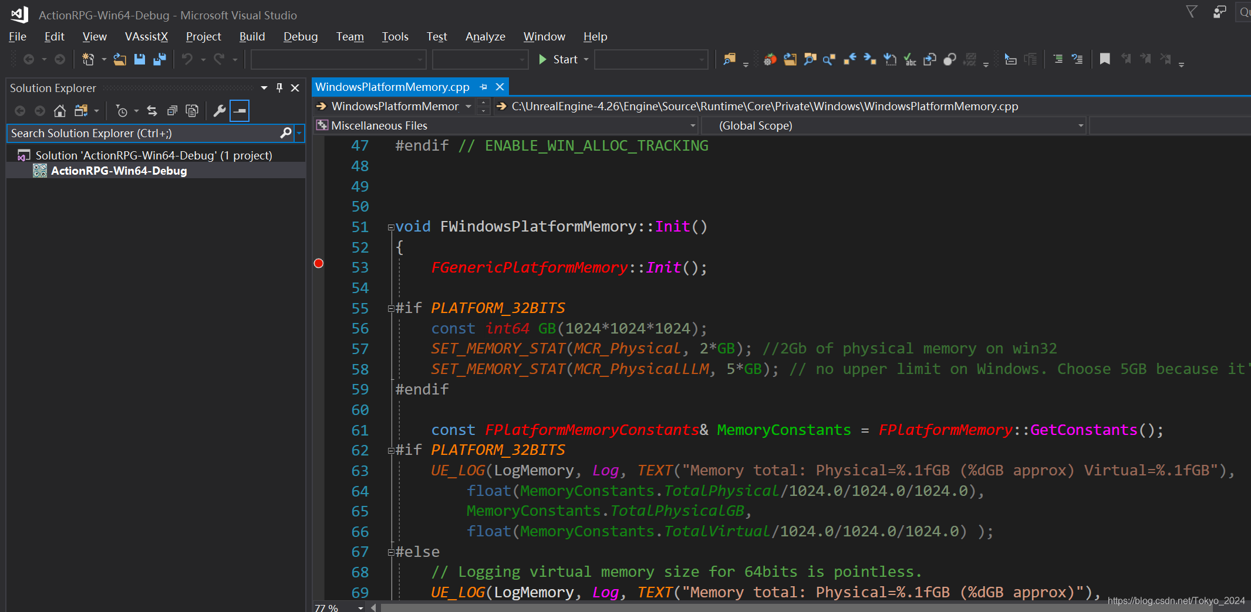Click the Undo arrow icon
1251x612 pixels.
[187, 59]
